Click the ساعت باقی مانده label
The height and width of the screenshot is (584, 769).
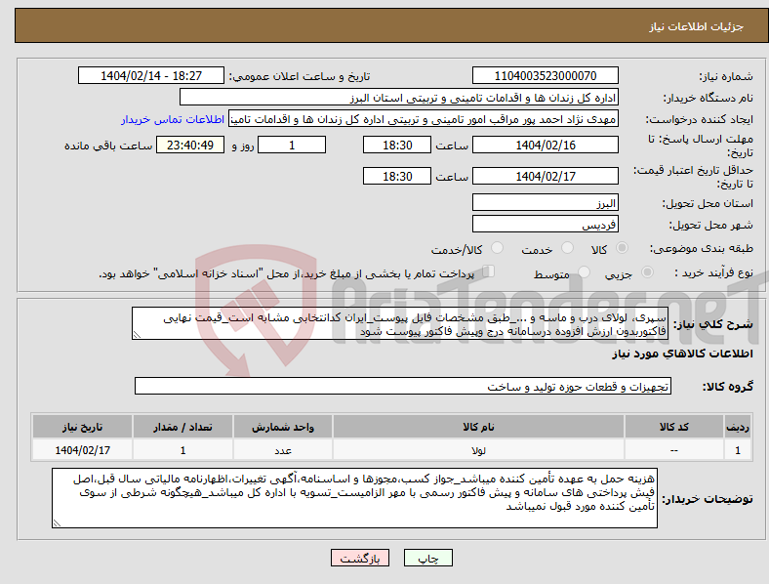(108, 146)
